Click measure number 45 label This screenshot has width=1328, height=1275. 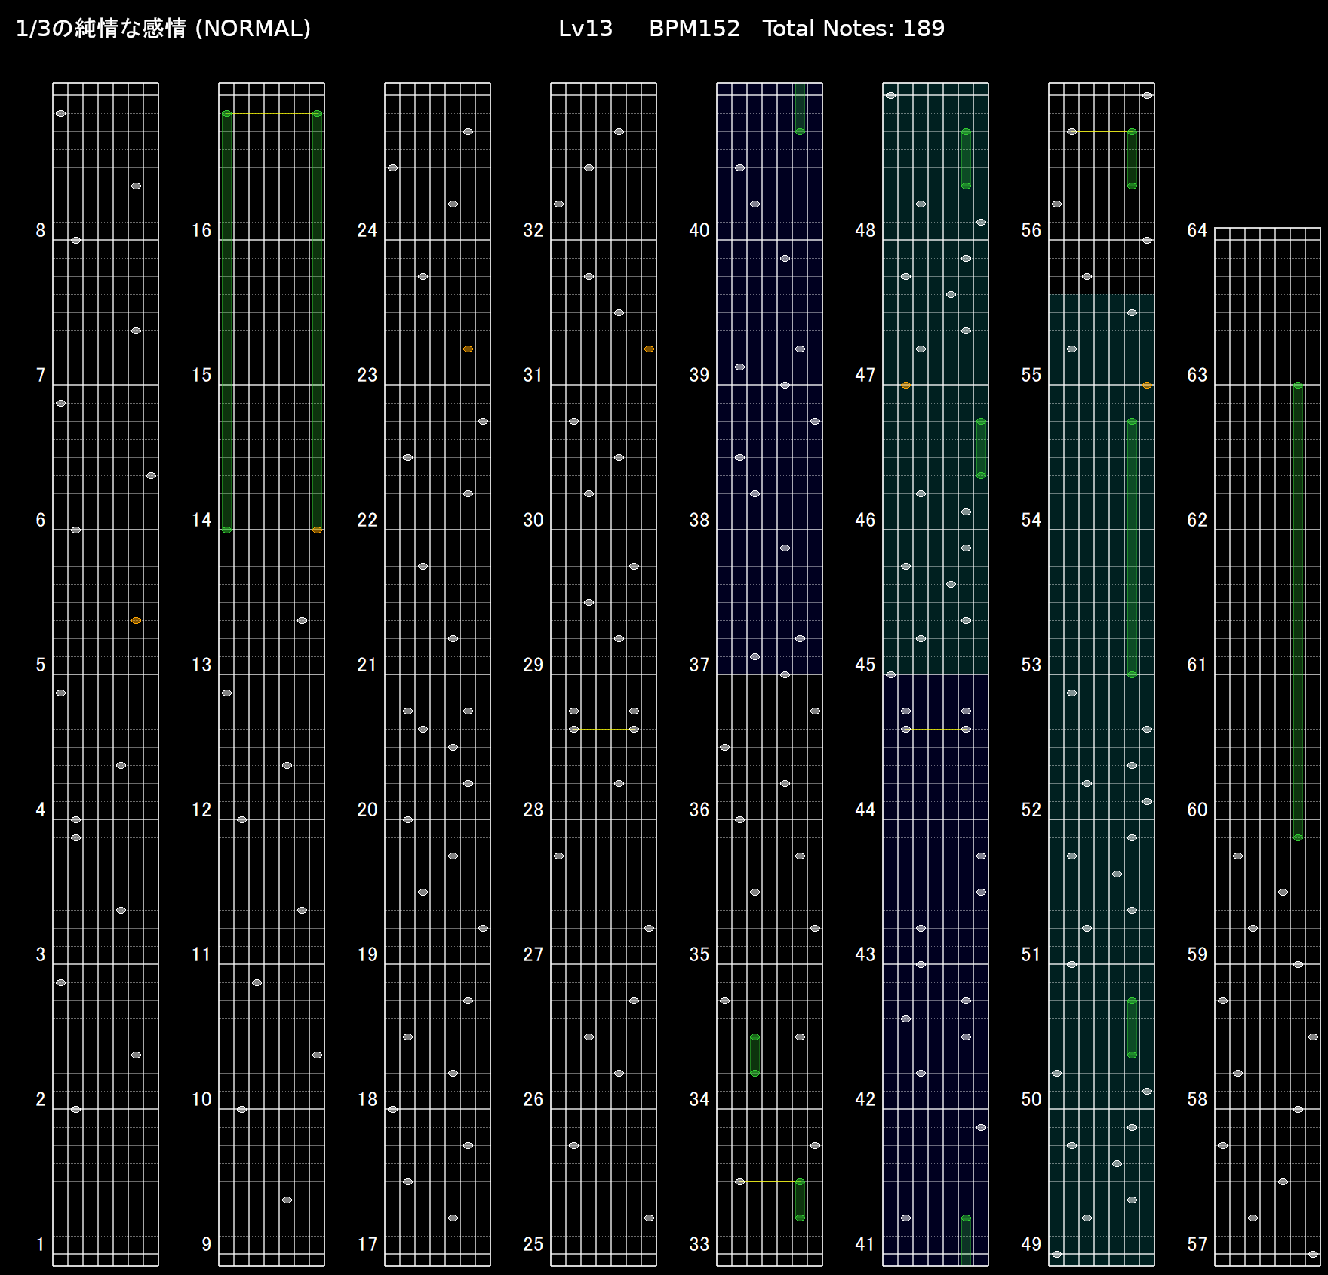coord(865,665)
